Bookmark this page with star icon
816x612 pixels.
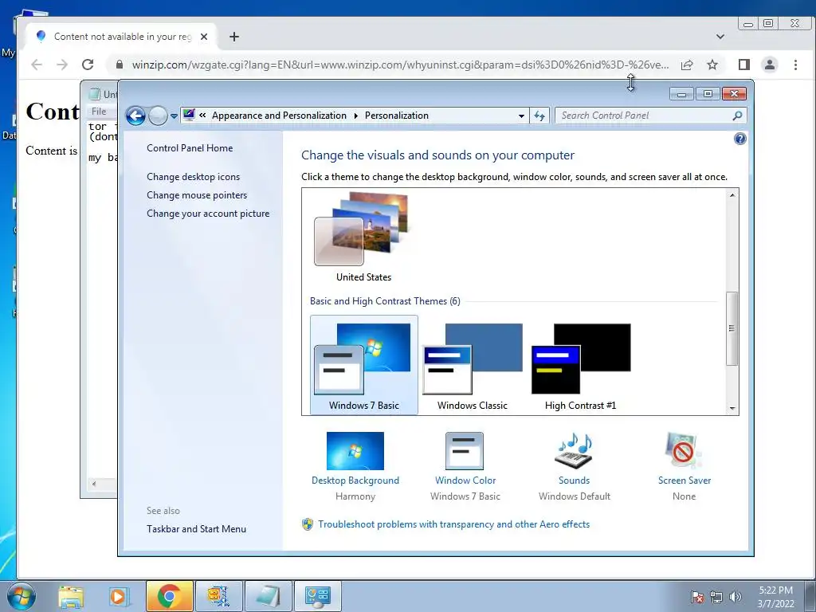pyautogui.click(x=712, y=65)
